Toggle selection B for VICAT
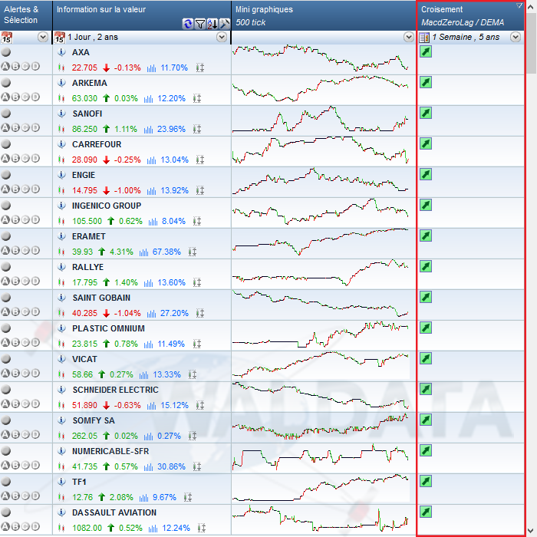The height and width of the screenshot is (537, 537). click(x=15, y=373)
